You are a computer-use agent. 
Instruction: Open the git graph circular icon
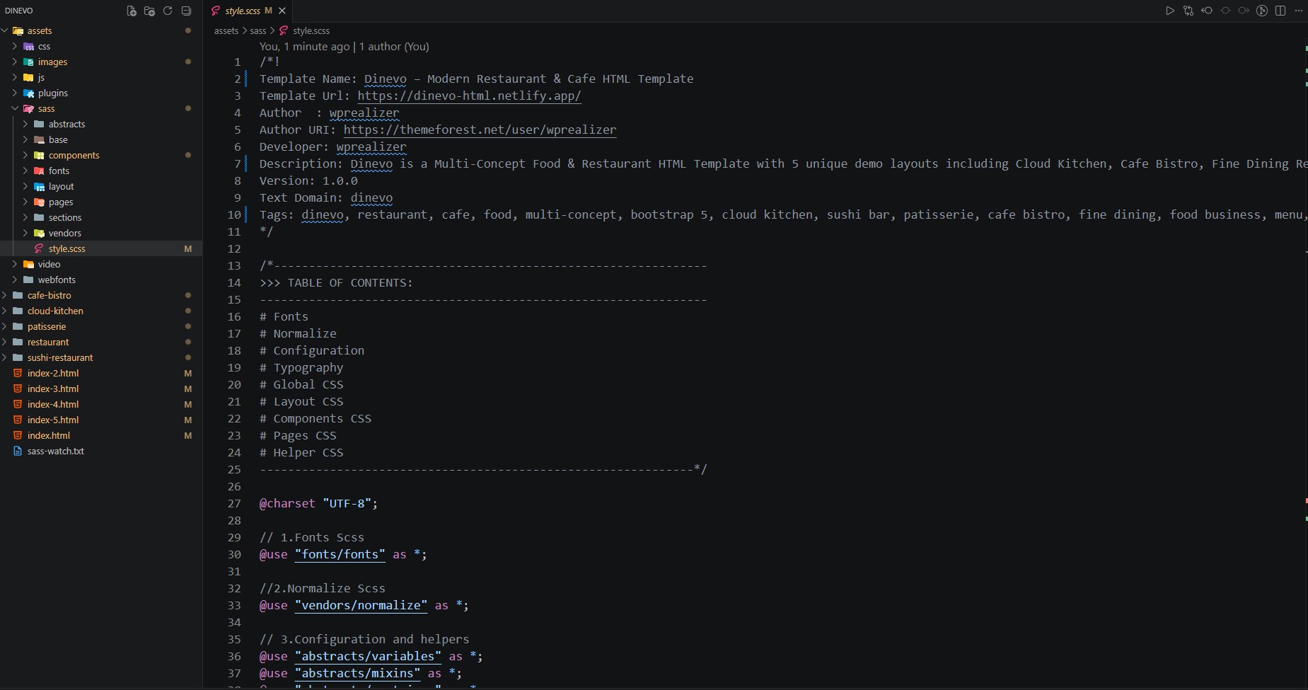tap(1262, 11)
